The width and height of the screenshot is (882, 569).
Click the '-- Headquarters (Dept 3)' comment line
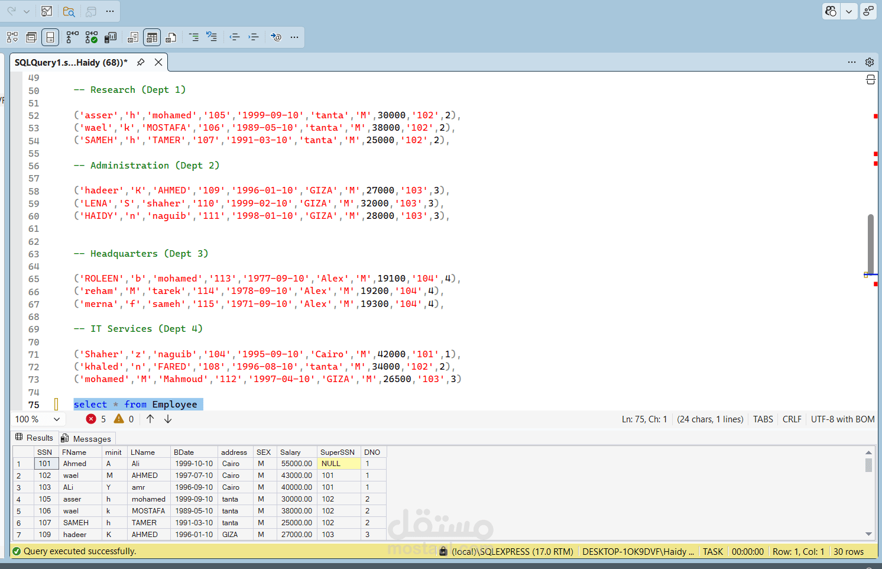pyautogui.click(x=141, y=254)
